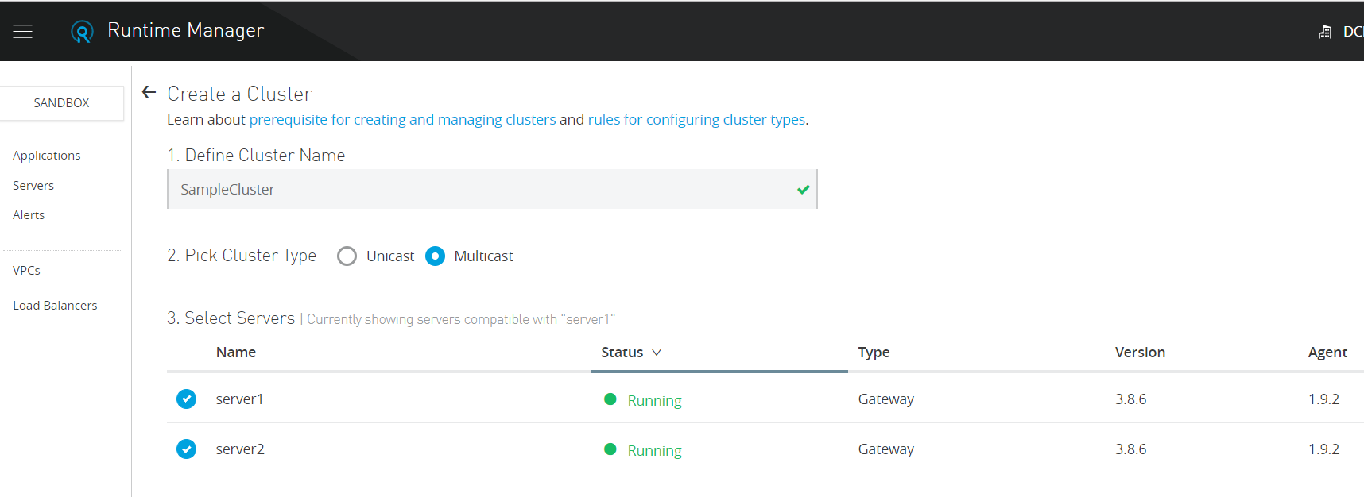Open the Servers sidebar section
1364x497 pixels.
pyautogui.click(x=33, y=186)
